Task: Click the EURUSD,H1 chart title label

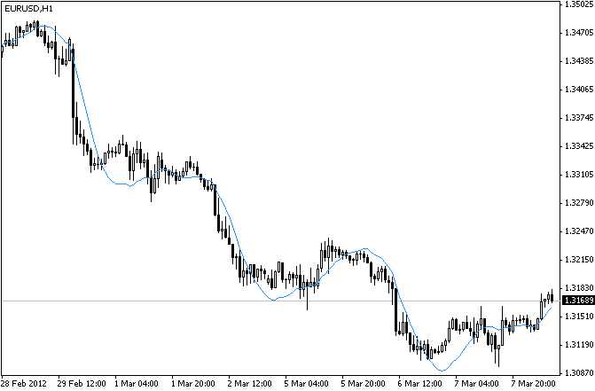Action: tap(28, 8)
